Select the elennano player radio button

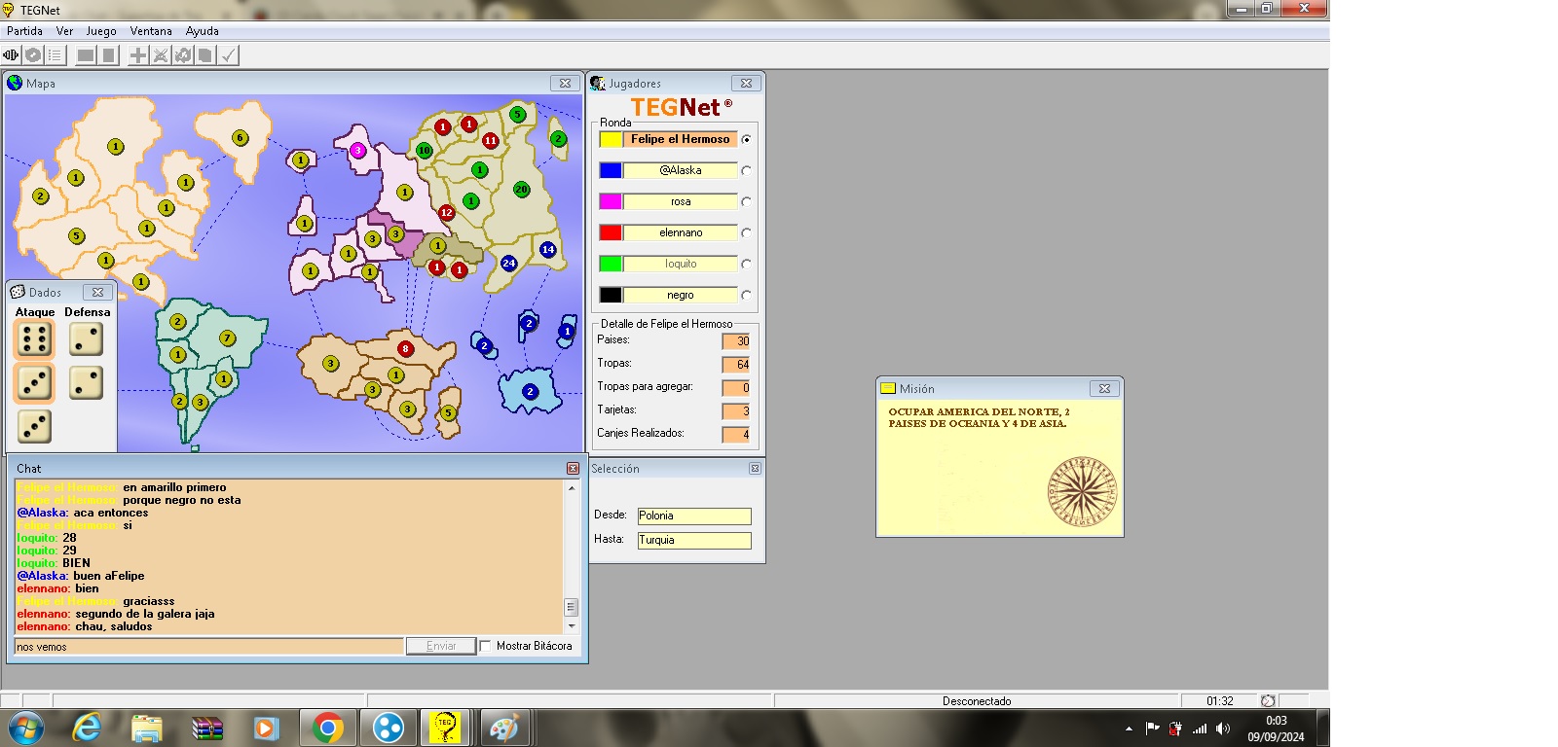[747, 232]
